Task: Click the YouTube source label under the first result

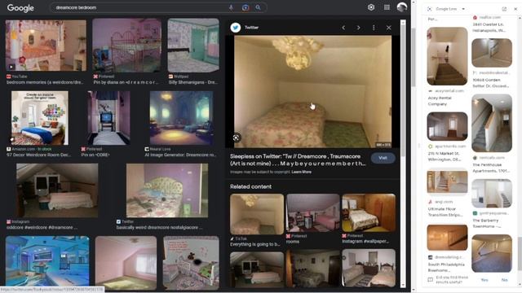Action: click(x=20, y=77)
